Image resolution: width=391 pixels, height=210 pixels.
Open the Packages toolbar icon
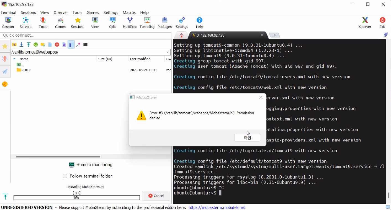[164, 23]
